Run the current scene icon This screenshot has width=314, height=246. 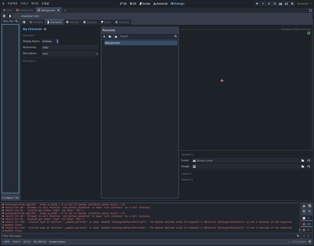pyautogui.click(x=281, y=3)
